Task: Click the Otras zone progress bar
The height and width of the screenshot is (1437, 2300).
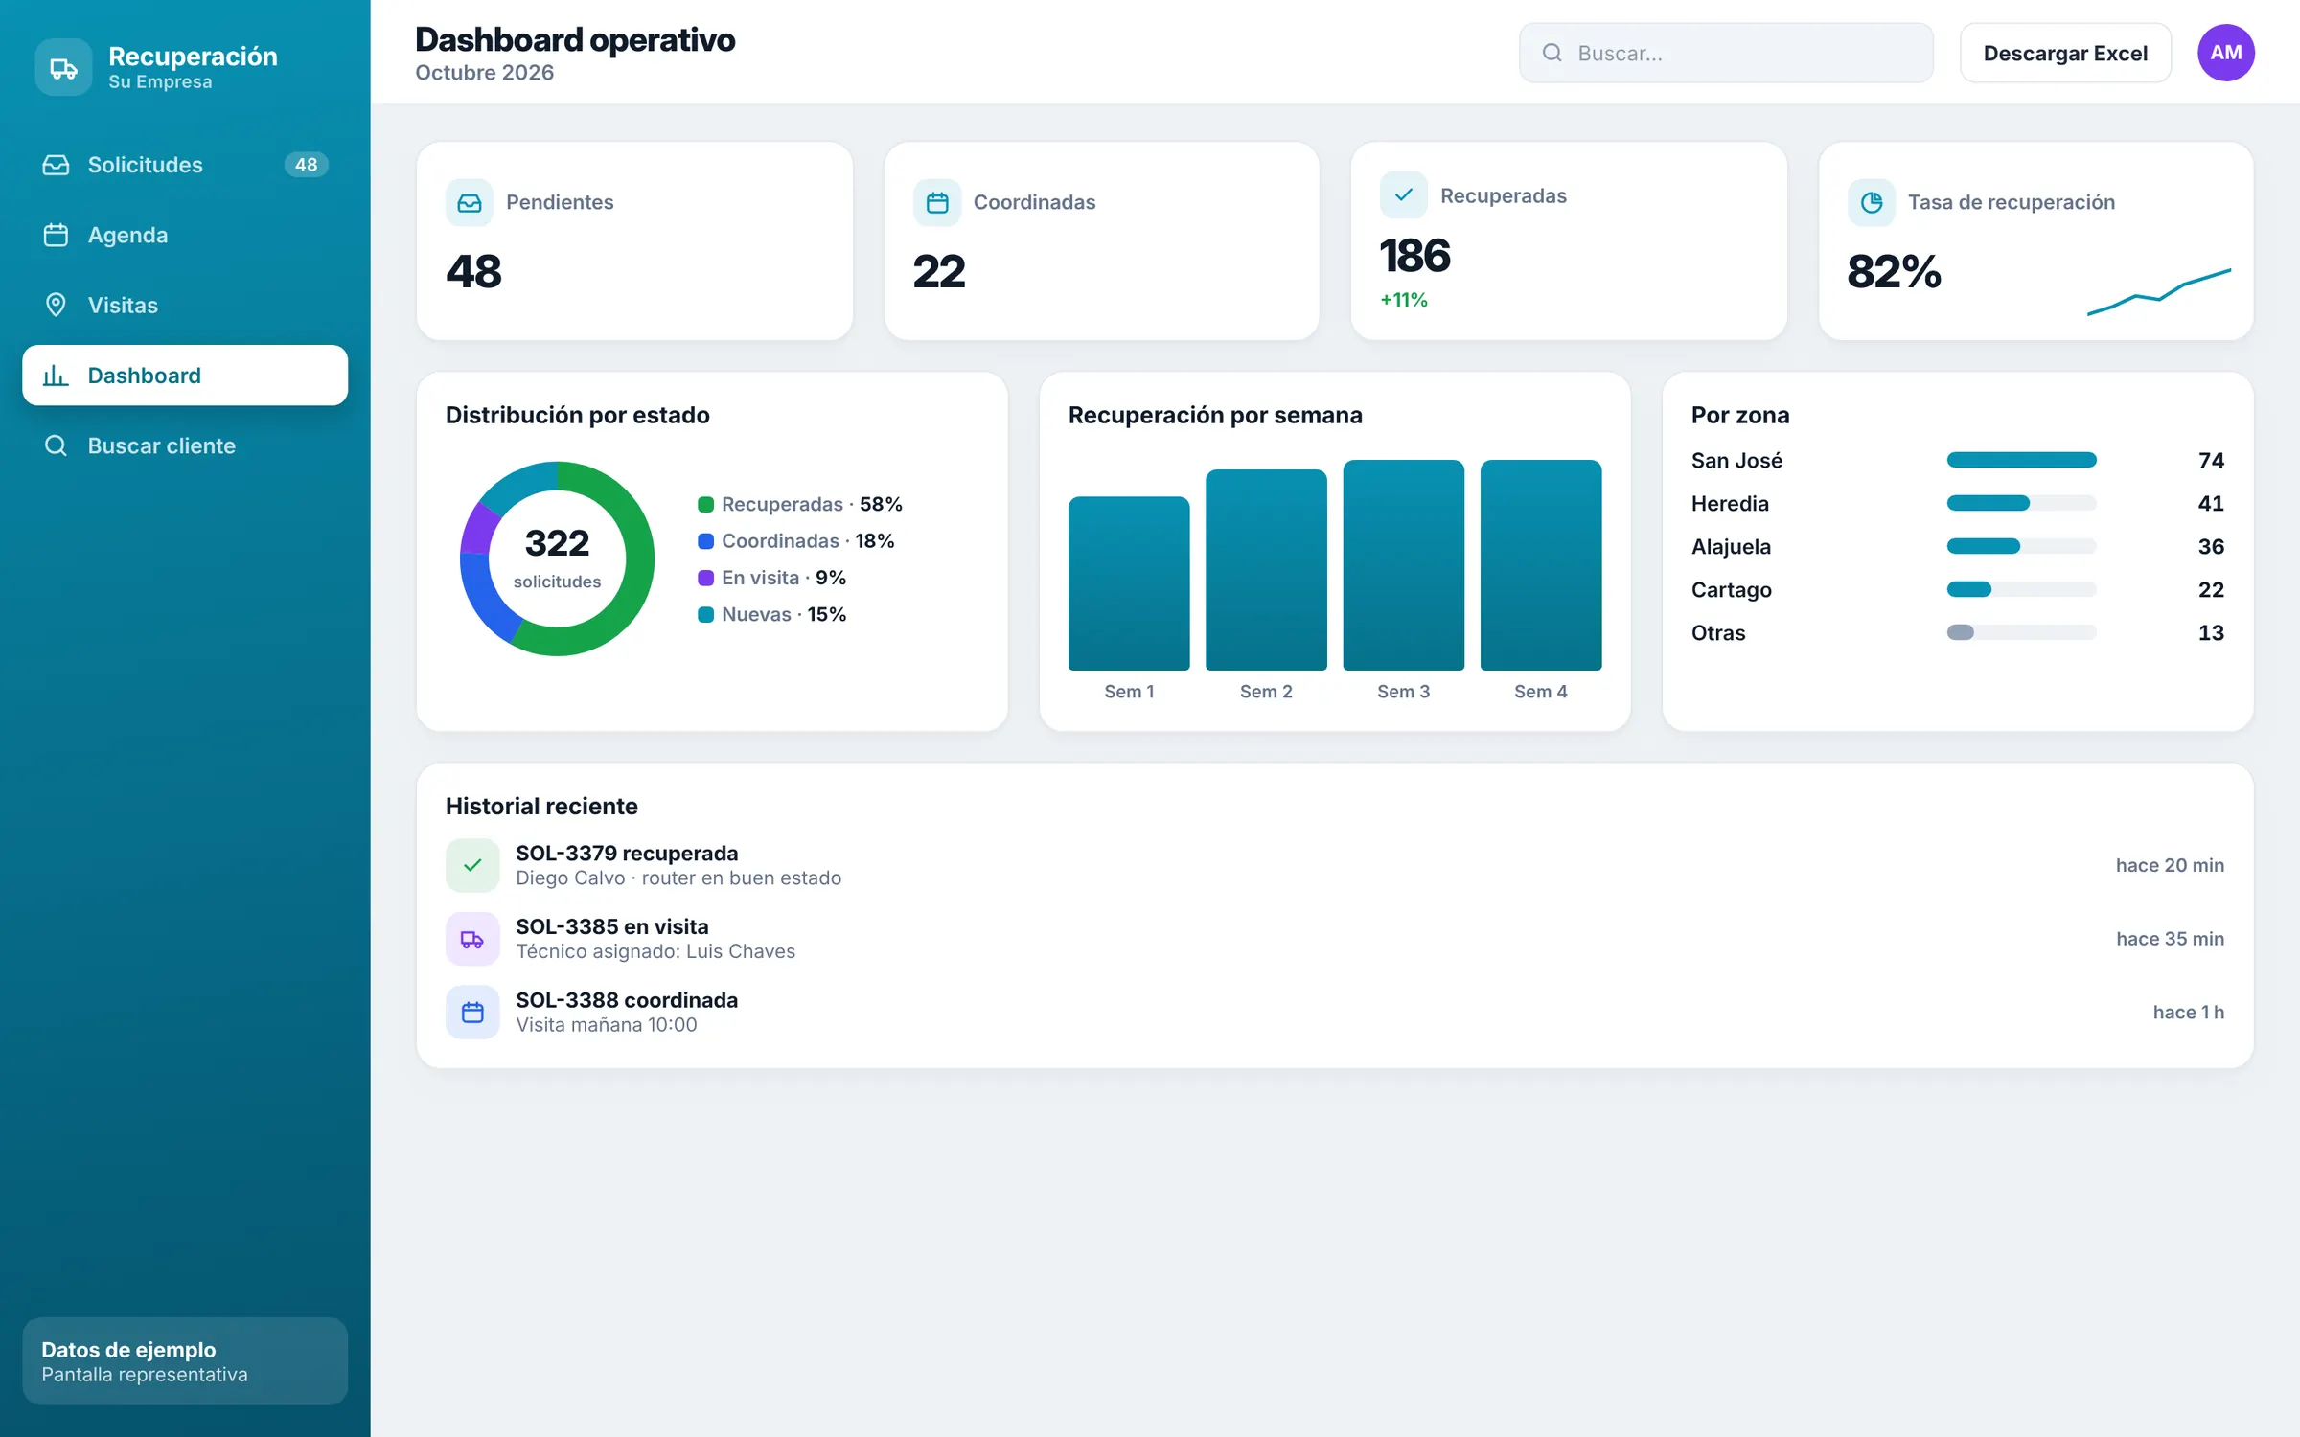Action: (2021, 632)
